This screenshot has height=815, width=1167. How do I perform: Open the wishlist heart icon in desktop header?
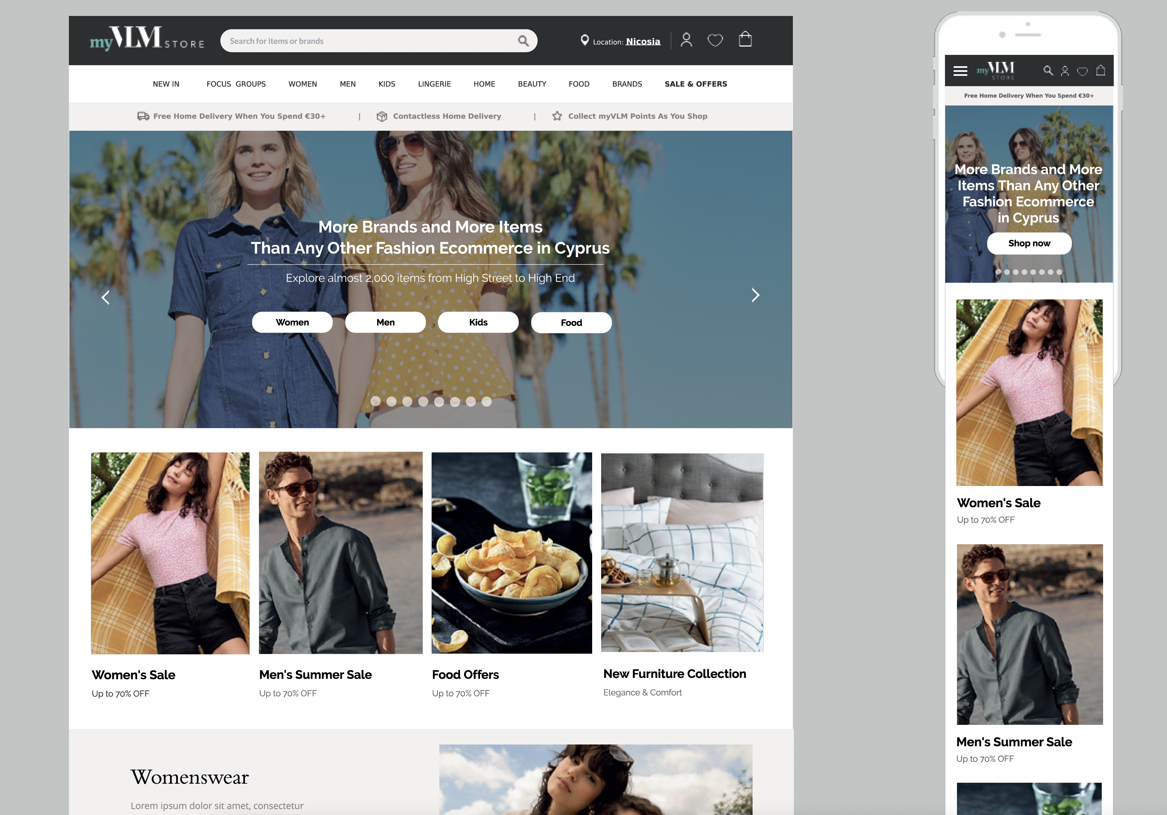715,40
